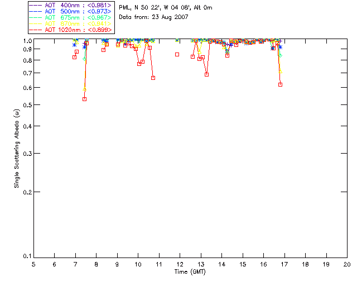Click the purple dashed line sample in the legend

[36, 5]
